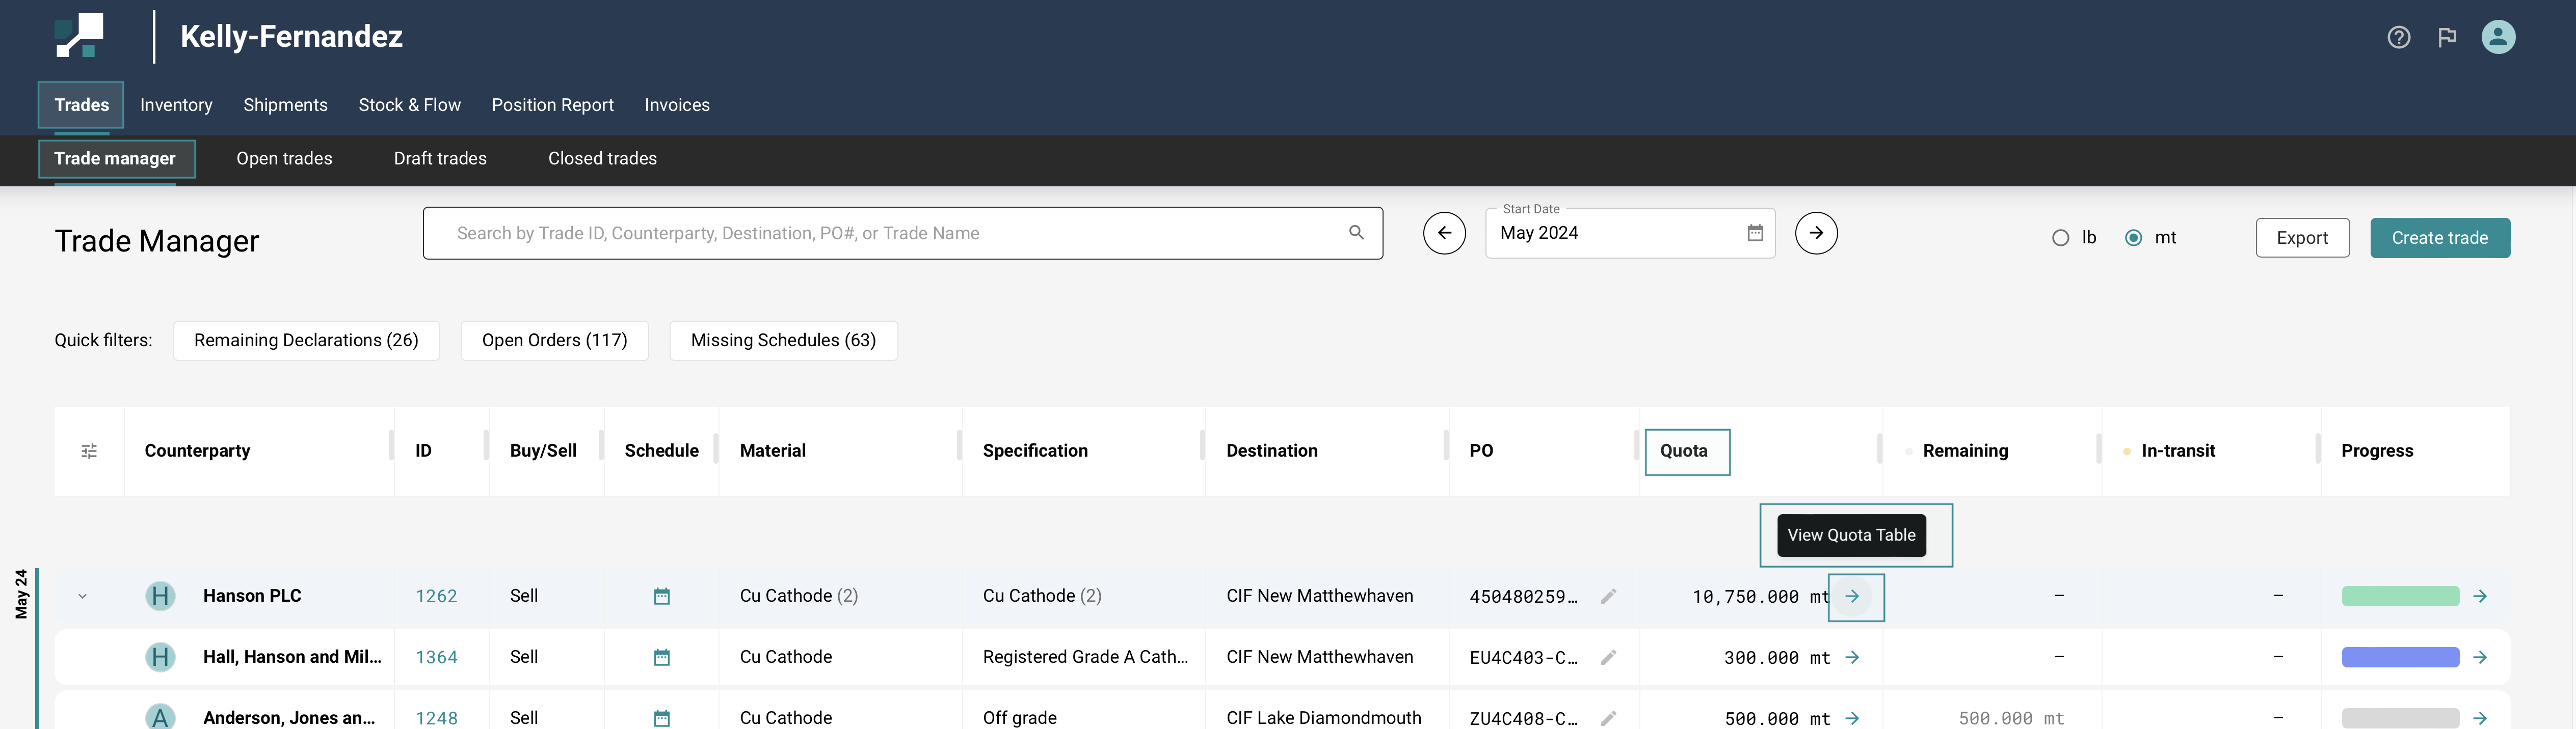
Task: Select the lb unit radio button
Action: click(2060, 238)
